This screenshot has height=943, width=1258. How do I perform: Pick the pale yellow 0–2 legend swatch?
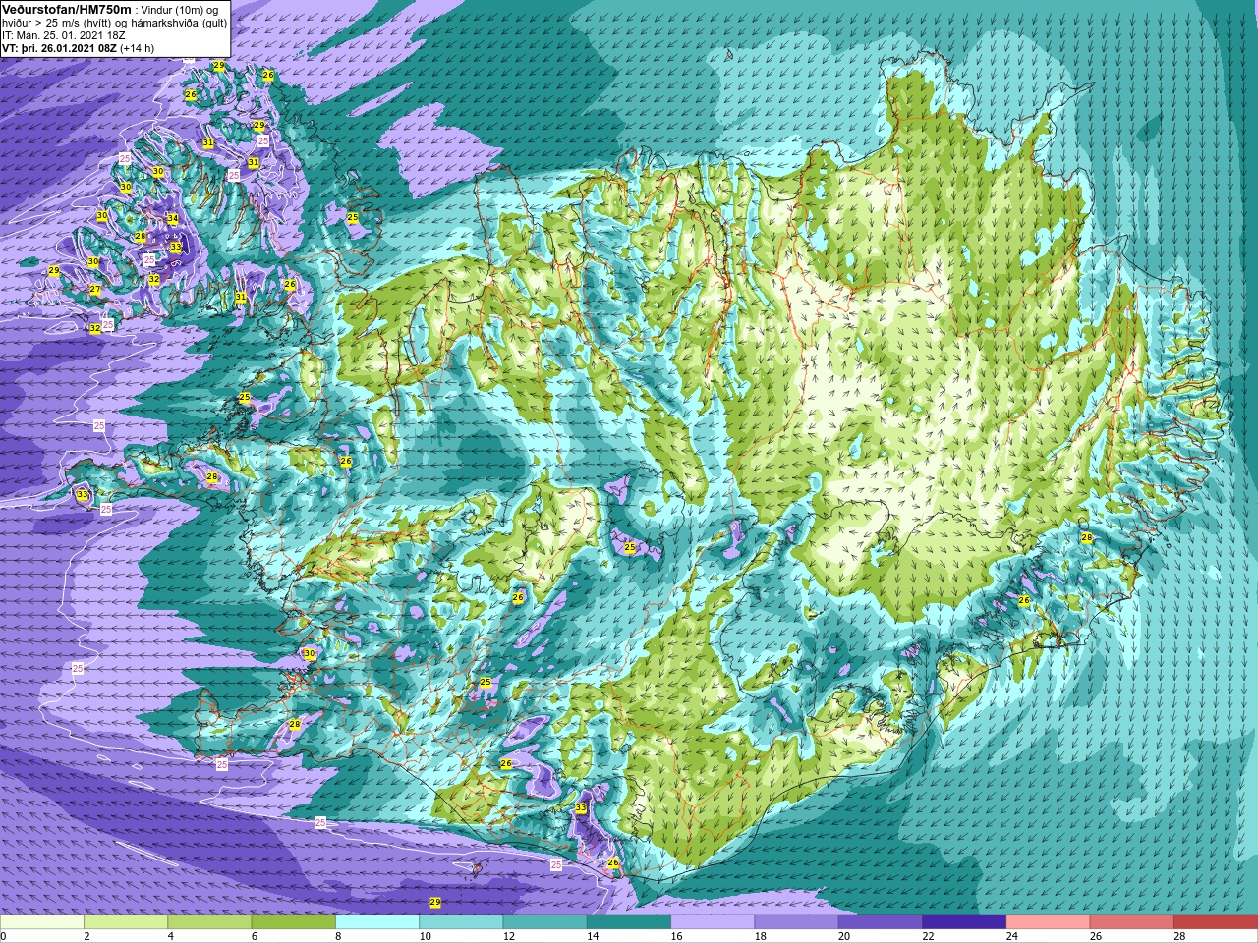tap(42, 922)
